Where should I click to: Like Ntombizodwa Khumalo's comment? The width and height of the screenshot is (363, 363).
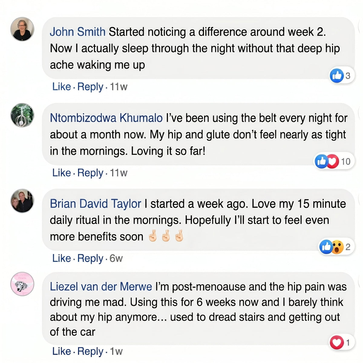tap(61, 173)
